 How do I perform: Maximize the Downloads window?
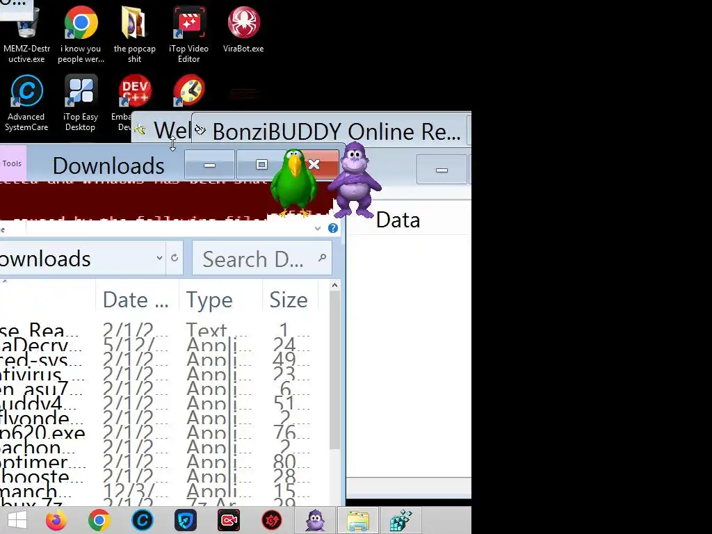261,165
